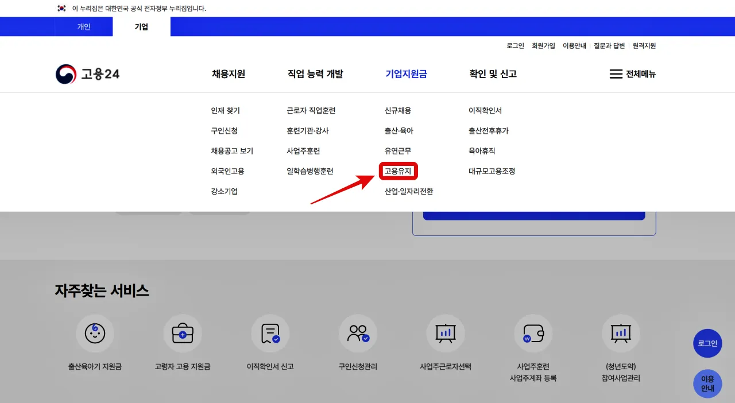
Task: Select the 기업 tab
Action: point(141,26)
